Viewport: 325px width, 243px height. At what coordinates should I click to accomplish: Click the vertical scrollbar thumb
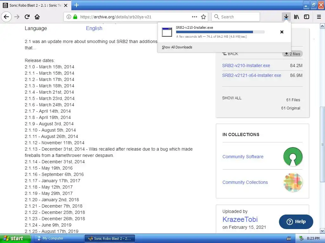322,144
